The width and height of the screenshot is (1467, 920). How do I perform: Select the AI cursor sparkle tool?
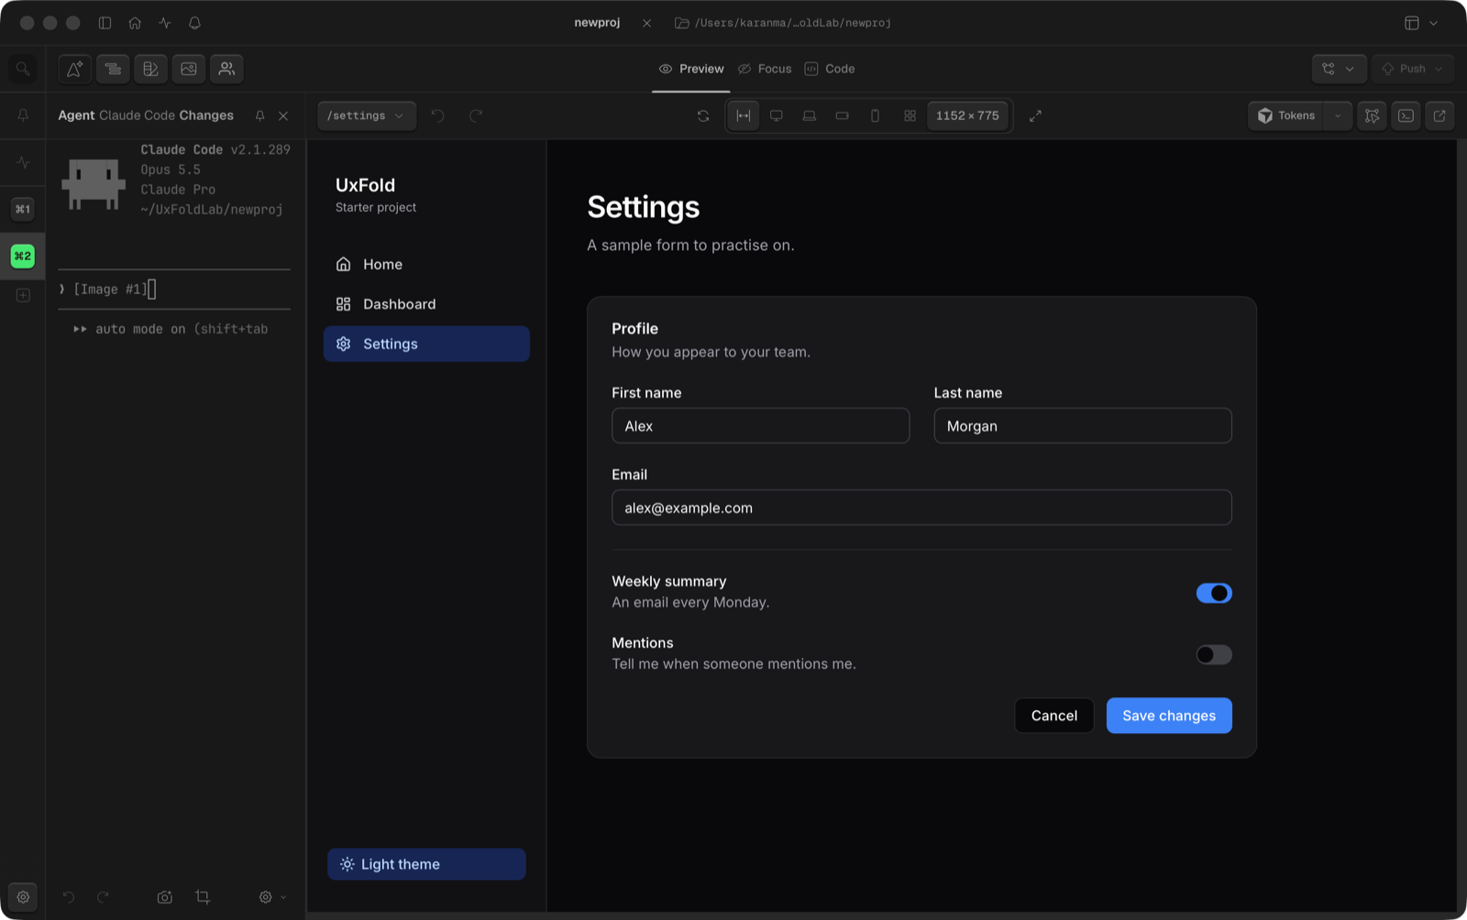tap(75, 69)
